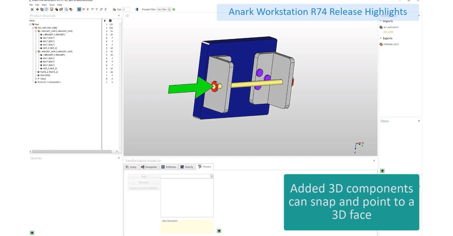Click the scroll-right arrow under Product Structure
The width and height of the screenshot is (453, 236).
click(117, 151)
